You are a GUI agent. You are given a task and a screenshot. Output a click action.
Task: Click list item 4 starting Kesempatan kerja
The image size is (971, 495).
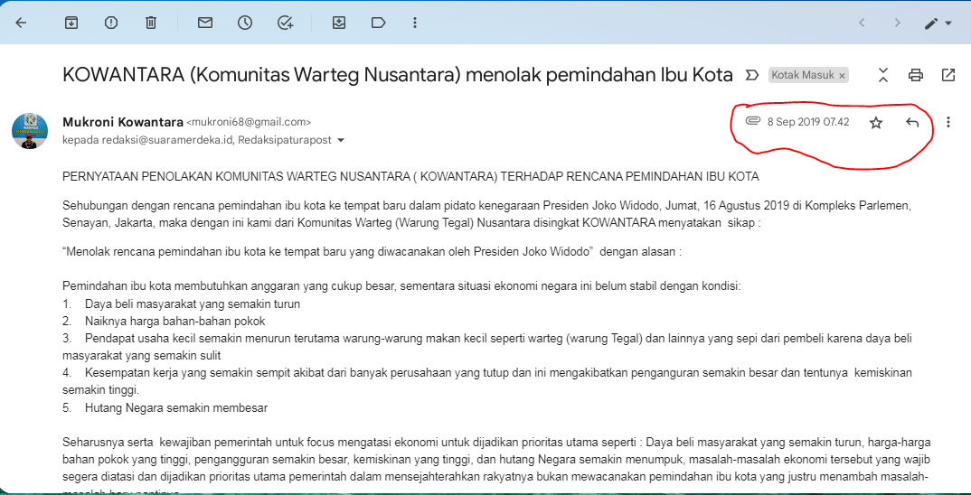(487, 382)
